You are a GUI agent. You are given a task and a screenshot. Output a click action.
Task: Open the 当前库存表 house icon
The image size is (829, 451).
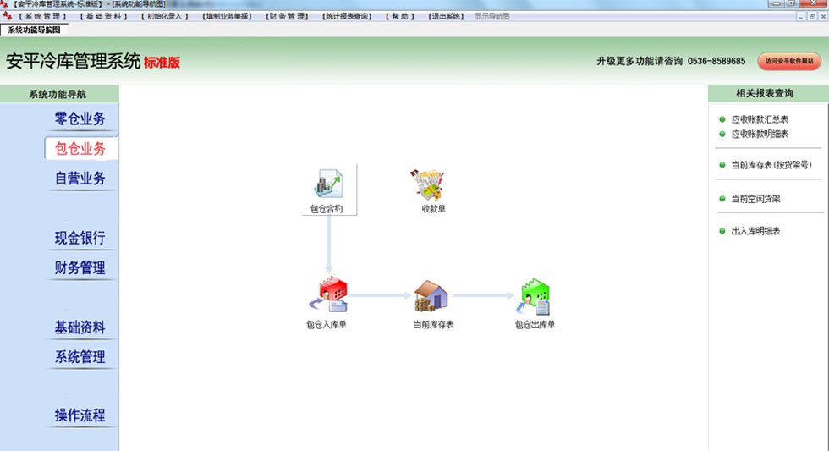(431, 295)
